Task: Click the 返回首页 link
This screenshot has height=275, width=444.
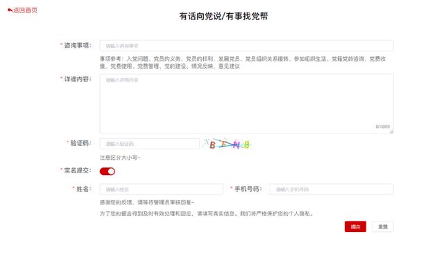Action: tap(22, 10)
